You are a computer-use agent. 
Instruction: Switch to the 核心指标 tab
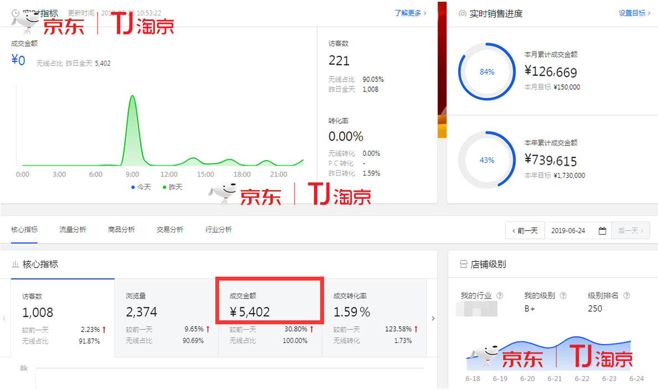click(x=24, y=229)
